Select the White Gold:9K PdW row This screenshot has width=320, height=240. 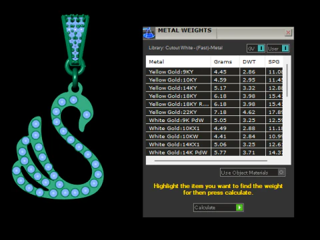[x=215, y=120]
